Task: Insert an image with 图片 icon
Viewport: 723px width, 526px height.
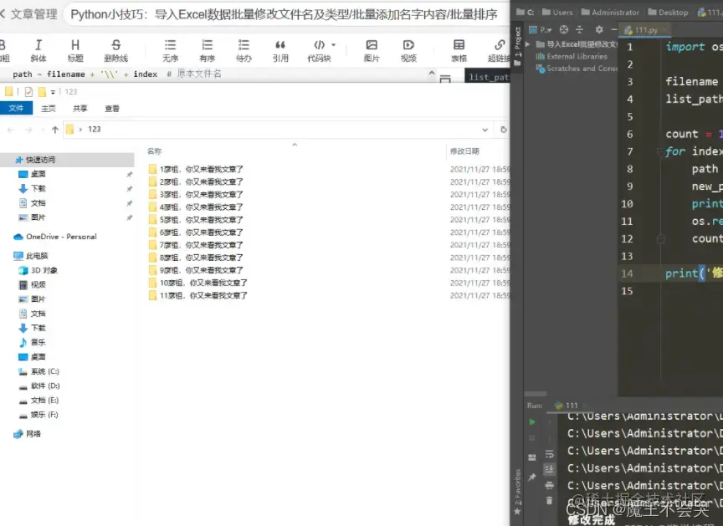Action: point(372,50)
